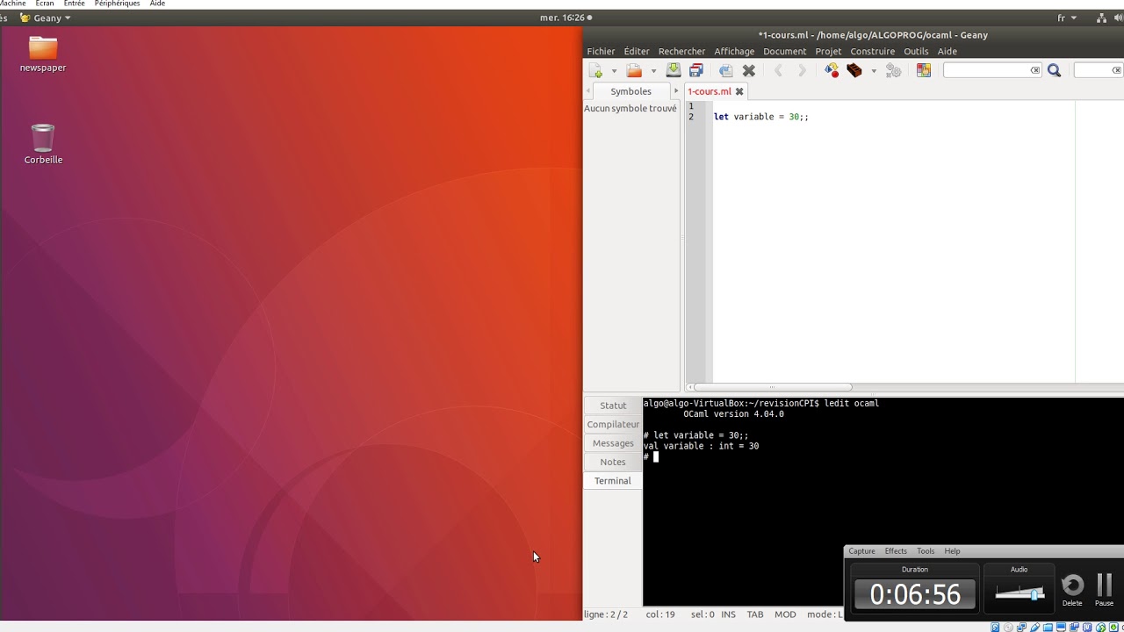Open the Build options dropdown arrow
The height and width of the screenshot is (632, 1124).
873,71
